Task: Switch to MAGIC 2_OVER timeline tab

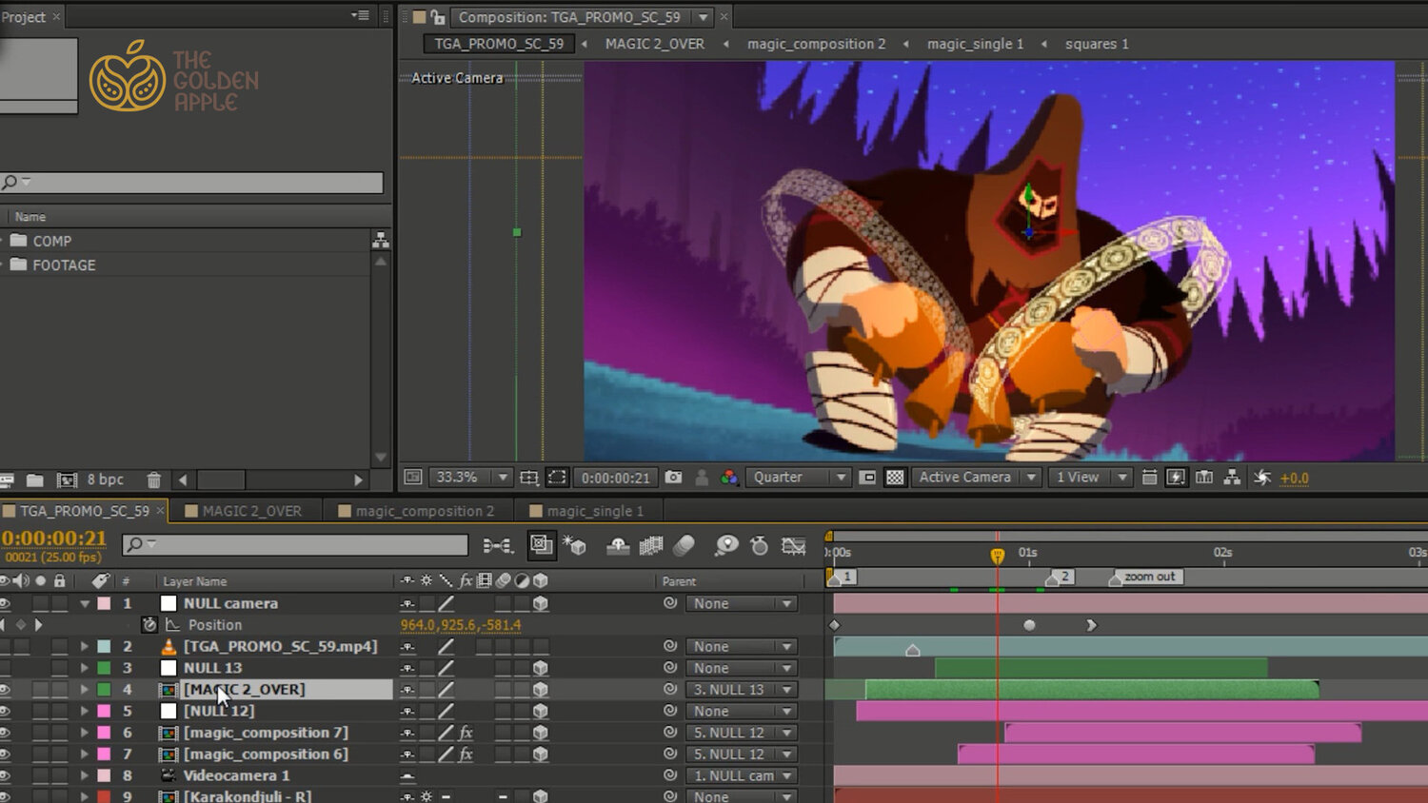Action: pos(243,511)
